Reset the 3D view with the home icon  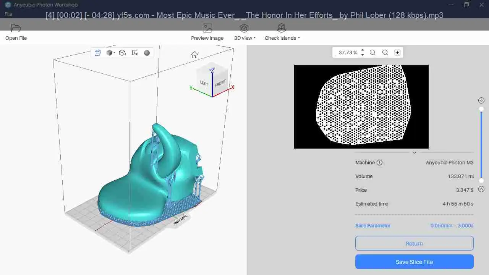194,55
